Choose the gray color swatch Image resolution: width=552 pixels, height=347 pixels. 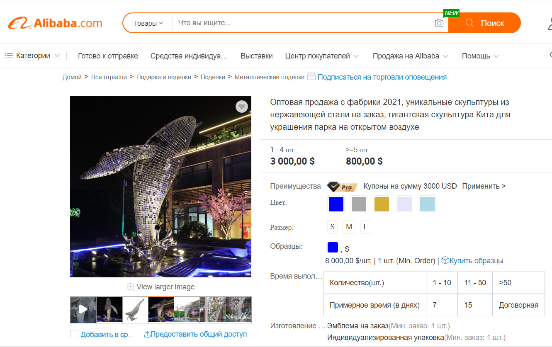[x=359, y=204]
